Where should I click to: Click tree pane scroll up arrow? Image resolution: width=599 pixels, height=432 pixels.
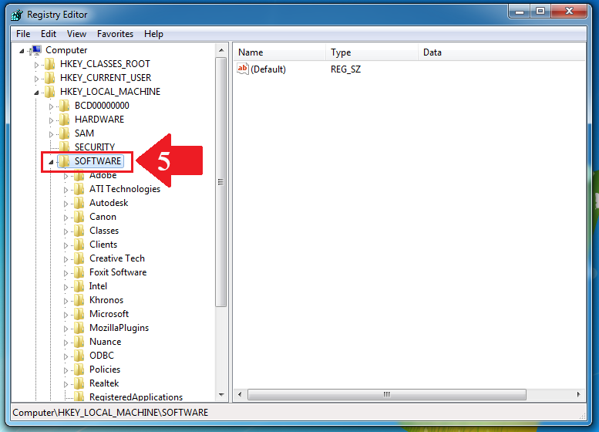click(221, 50)
